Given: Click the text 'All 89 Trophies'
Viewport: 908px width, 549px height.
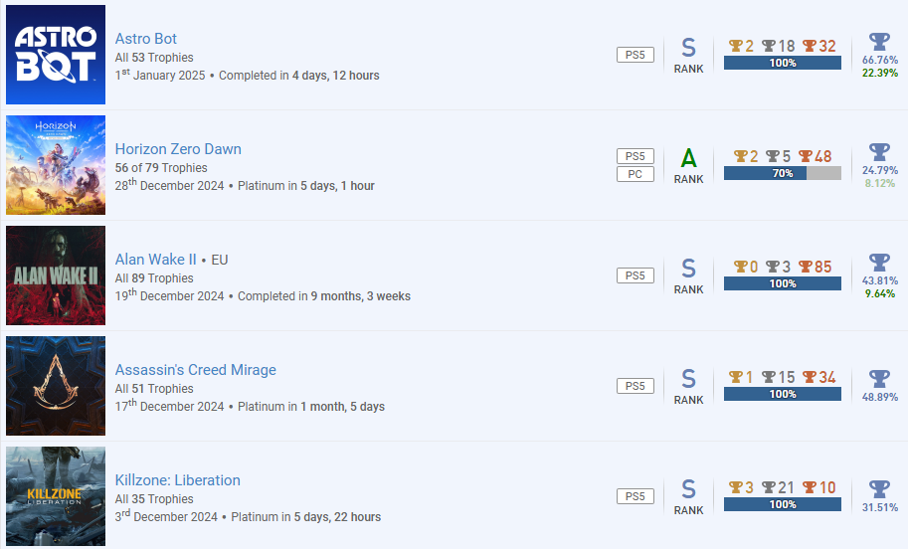Looking at the screenshot, I should tap(154, 277).
